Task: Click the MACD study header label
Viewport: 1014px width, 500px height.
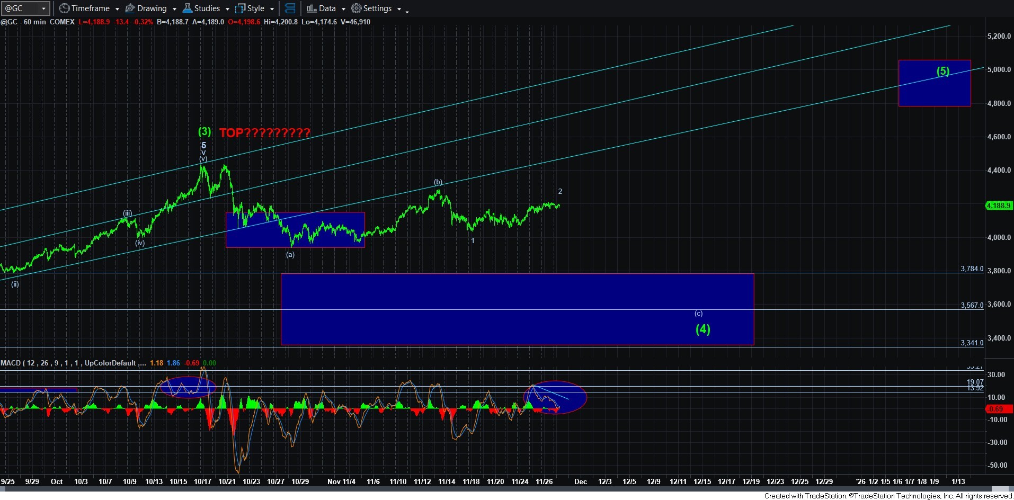Action: tap(11, 363)
